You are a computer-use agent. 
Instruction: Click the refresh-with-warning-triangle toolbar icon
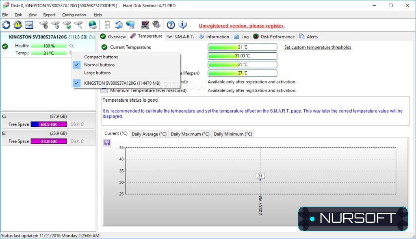point(18,25)
